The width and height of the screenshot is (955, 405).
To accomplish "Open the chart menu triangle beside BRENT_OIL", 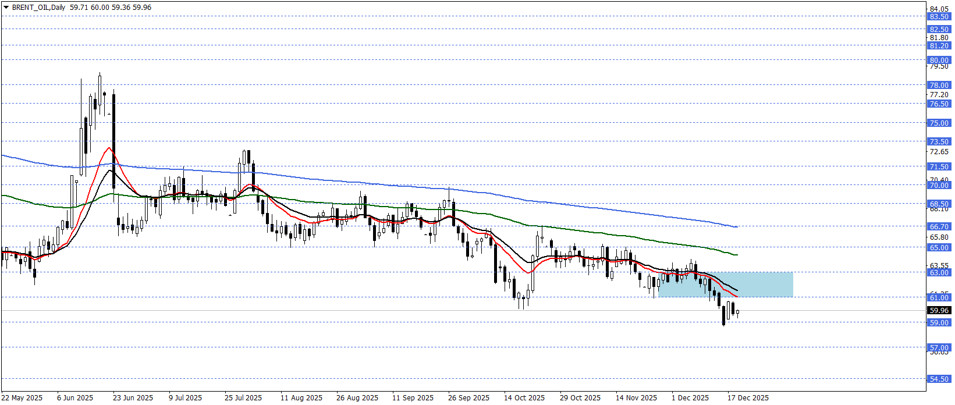I will click(x=6, y=8).
